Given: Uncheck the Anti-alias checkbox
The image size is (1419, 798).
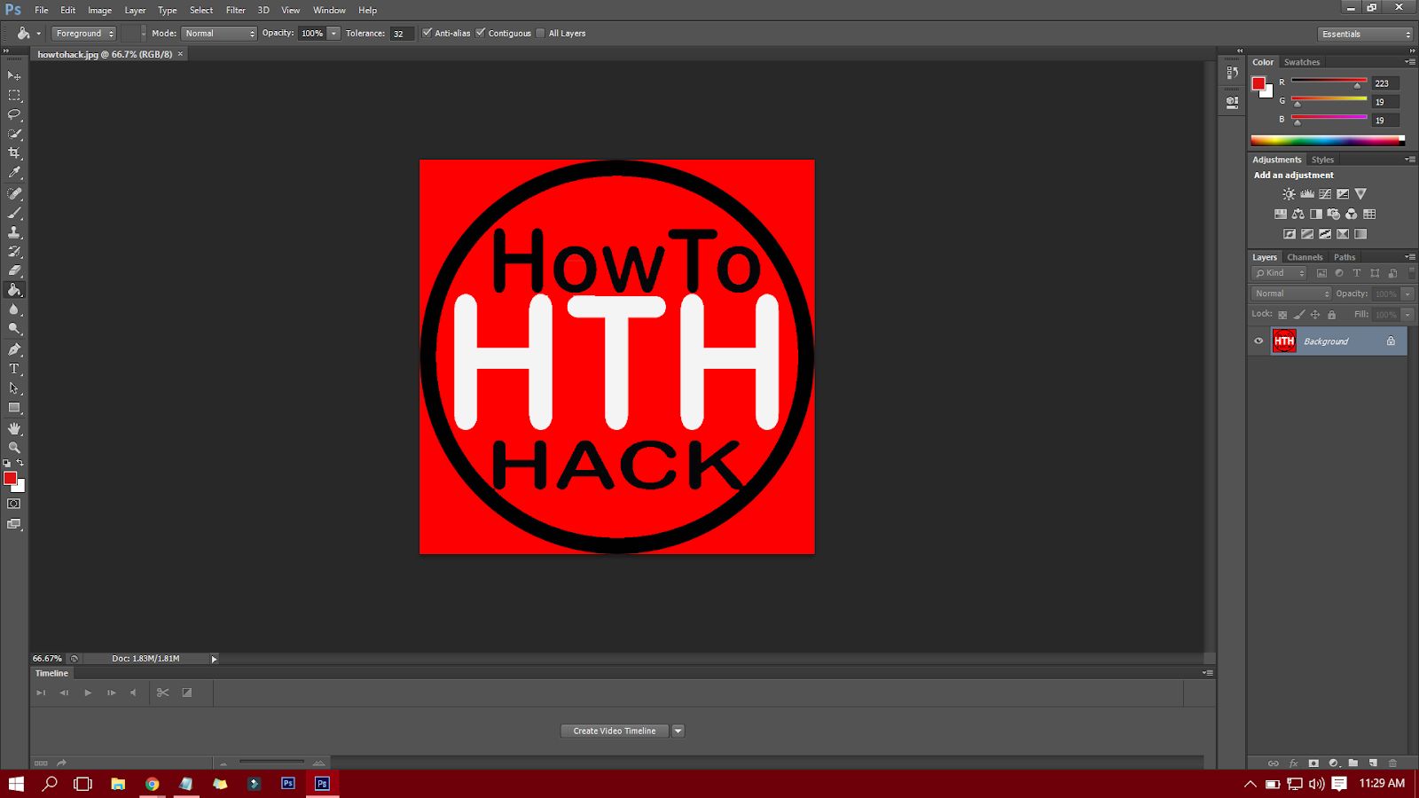Looking at the screenshot, I should pyautogui.click(x=427, y=33).
